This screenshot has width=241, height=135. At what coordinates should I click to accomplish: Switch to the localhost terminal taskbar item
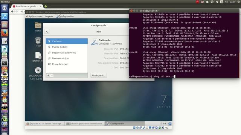coord(85,123)
